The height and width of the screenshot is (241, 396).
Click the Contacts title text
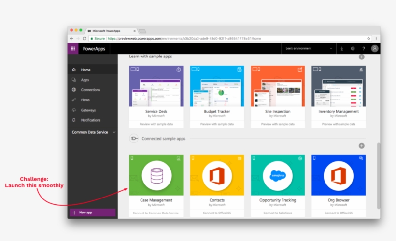[217, 200]
